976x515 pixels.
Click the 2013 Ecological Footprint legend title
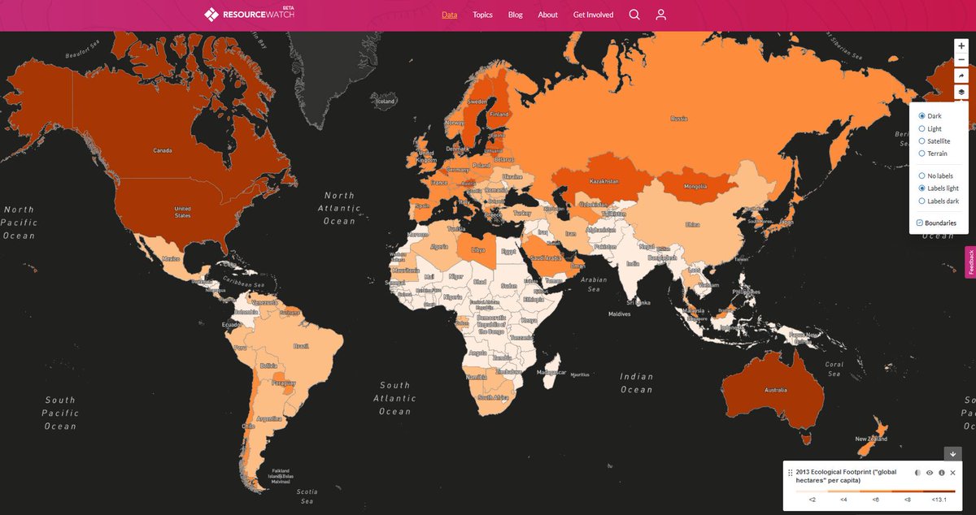point(846,477)
